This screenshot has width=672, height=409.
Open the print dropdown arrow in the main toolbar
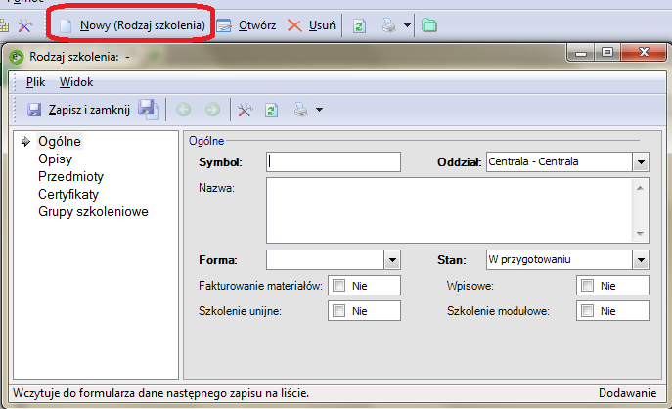pyautogui.click(x=407, y=25)
